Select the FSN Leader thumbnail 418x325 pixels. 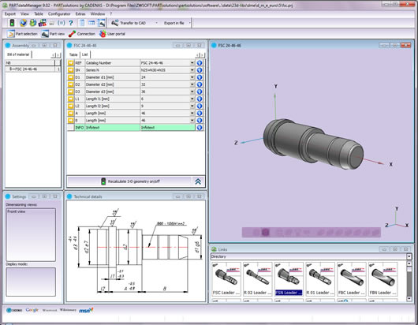(289, 279)
